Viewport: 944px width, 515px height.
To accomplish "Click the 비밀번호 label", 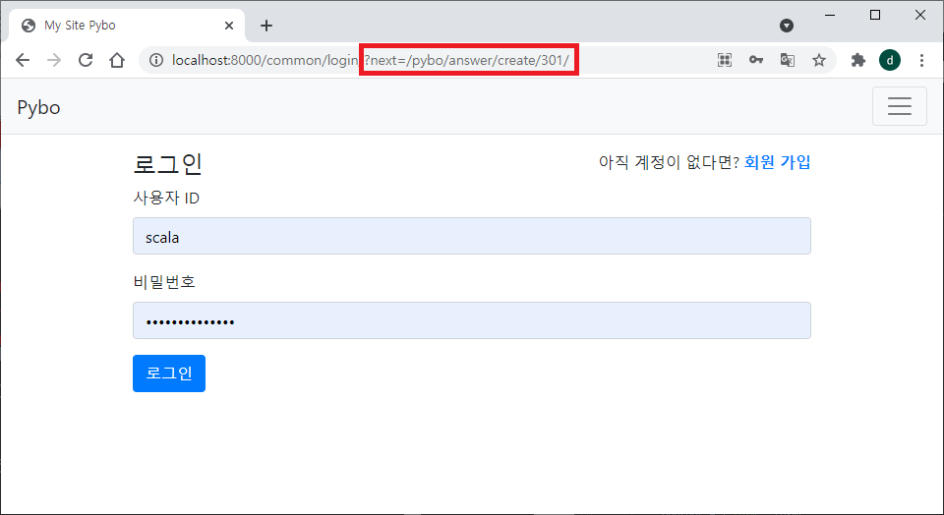I will click(x=164, y=281).
